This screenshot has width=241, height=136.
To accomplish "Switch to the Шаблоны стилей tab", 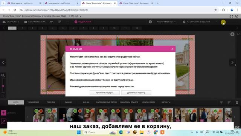I will (129, 102).
